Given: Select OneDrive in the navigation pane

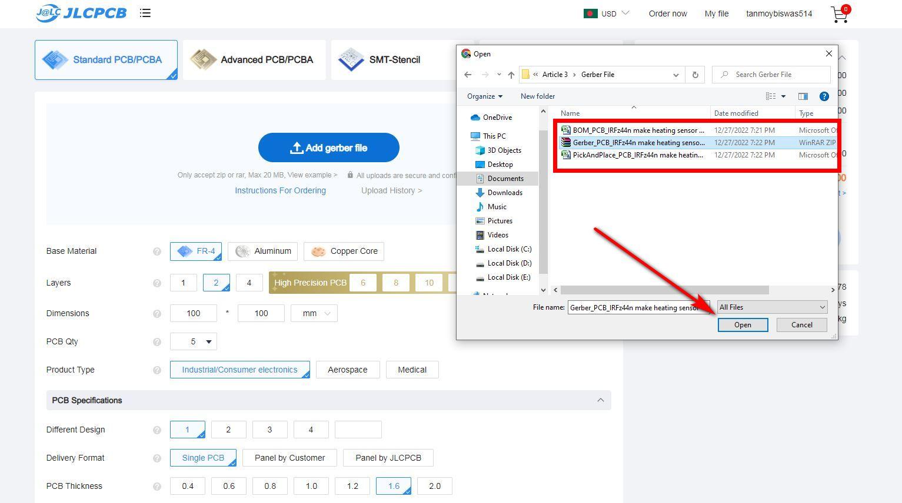Looking at the screenshot, I should (x=491, y=118).
